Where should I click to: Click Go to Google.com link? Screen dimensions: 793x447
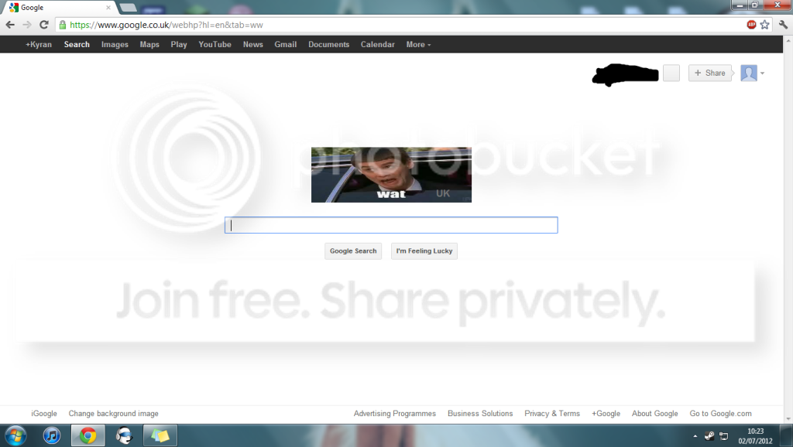(x=721, y=414)
